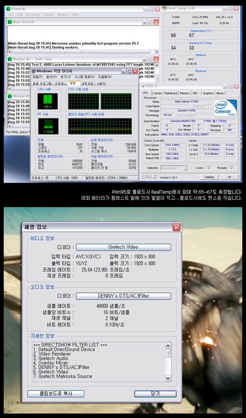Click Worker #1 vertical scrollbar up arrow
The image size is (246, 418).
(x=157, y=65)
